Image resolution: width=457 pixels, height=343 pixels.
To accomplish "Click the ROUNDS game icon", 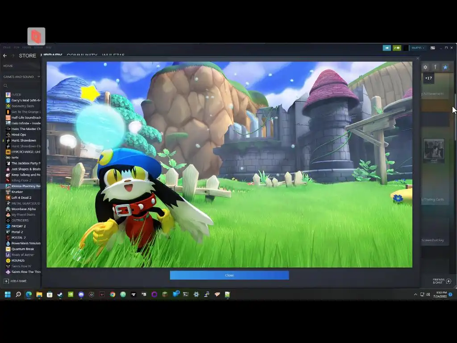I will pos(8,260).
